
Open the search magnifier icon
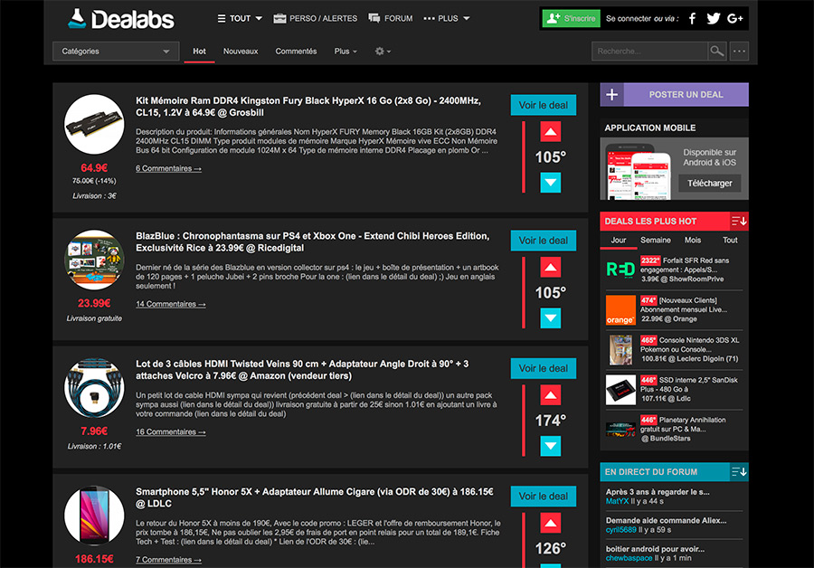coord(717,51)
